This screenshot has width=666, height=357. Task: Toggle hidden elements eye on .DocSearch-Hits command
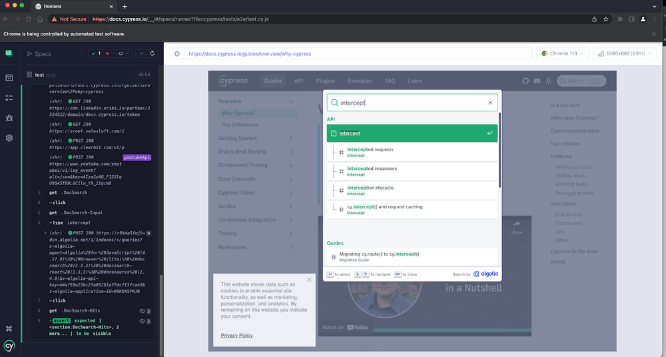pos(142,311)
